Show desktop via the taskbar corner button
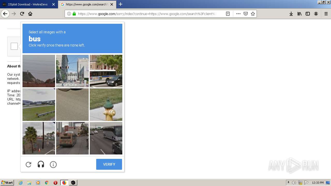The height and width of the screenshot is (186, 331). point(328,183)
